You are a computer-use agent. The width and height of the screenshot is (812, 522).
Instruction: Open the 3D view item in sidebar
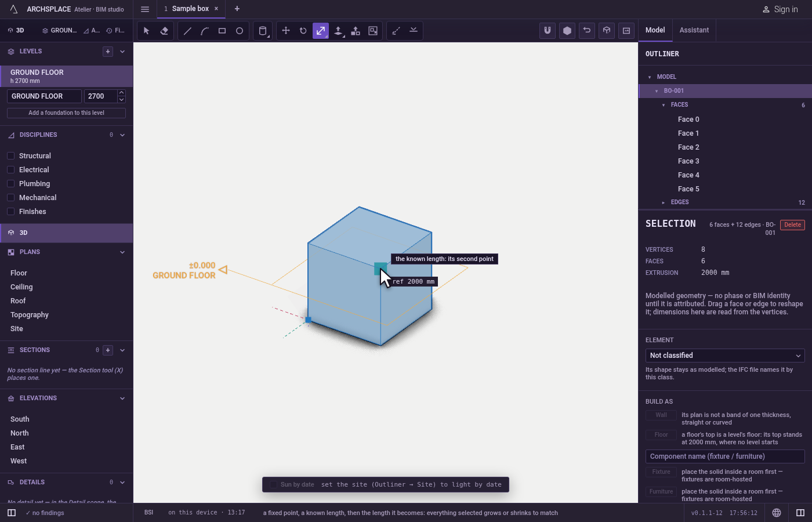point(66,233)
